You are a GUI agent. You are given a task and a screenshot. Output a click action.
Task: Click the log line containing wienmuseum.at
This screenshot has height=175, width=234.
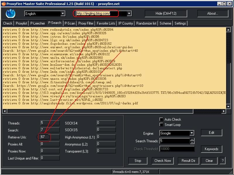(x=56, y=54)
